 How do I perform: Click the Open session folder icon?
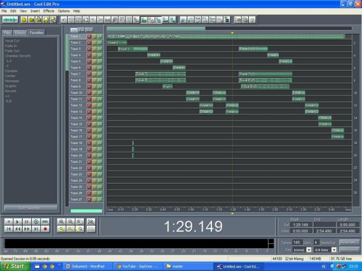click(x=31, y=20)
